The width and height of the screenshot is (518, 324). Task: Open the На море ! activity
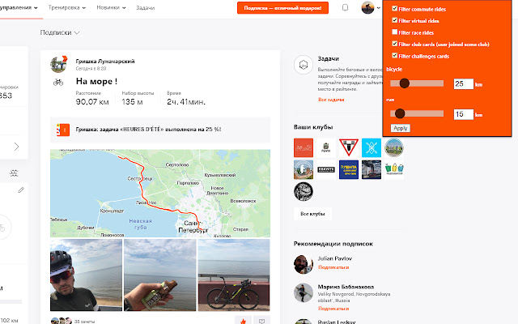click(x=96, y=81)
